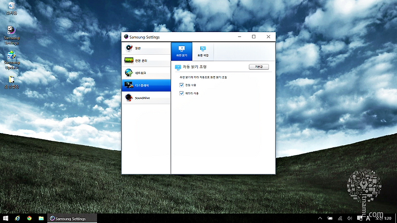397x223 pixels.
Task: Click the Samsung Settings title bar logo
Action: (126, 37)
